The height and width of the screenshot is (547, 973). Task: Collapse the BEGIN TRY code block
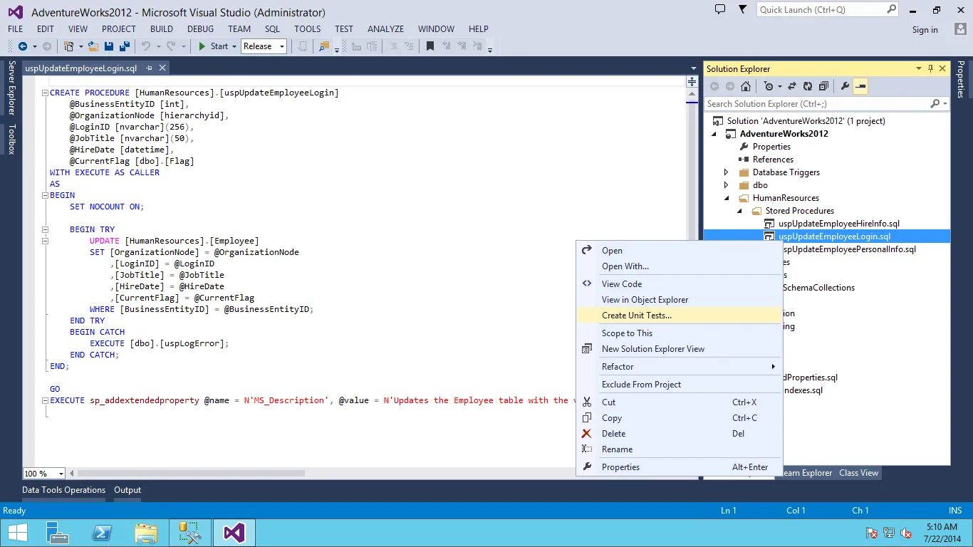[45, 229]
